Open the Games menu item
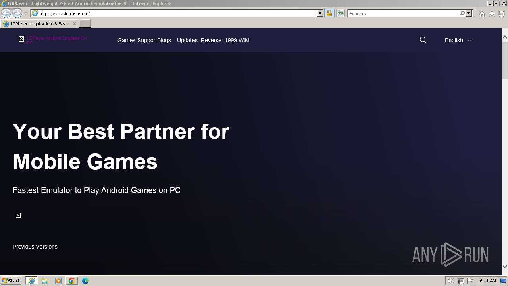This screenshot has width=508, height=286. [126, 40]
